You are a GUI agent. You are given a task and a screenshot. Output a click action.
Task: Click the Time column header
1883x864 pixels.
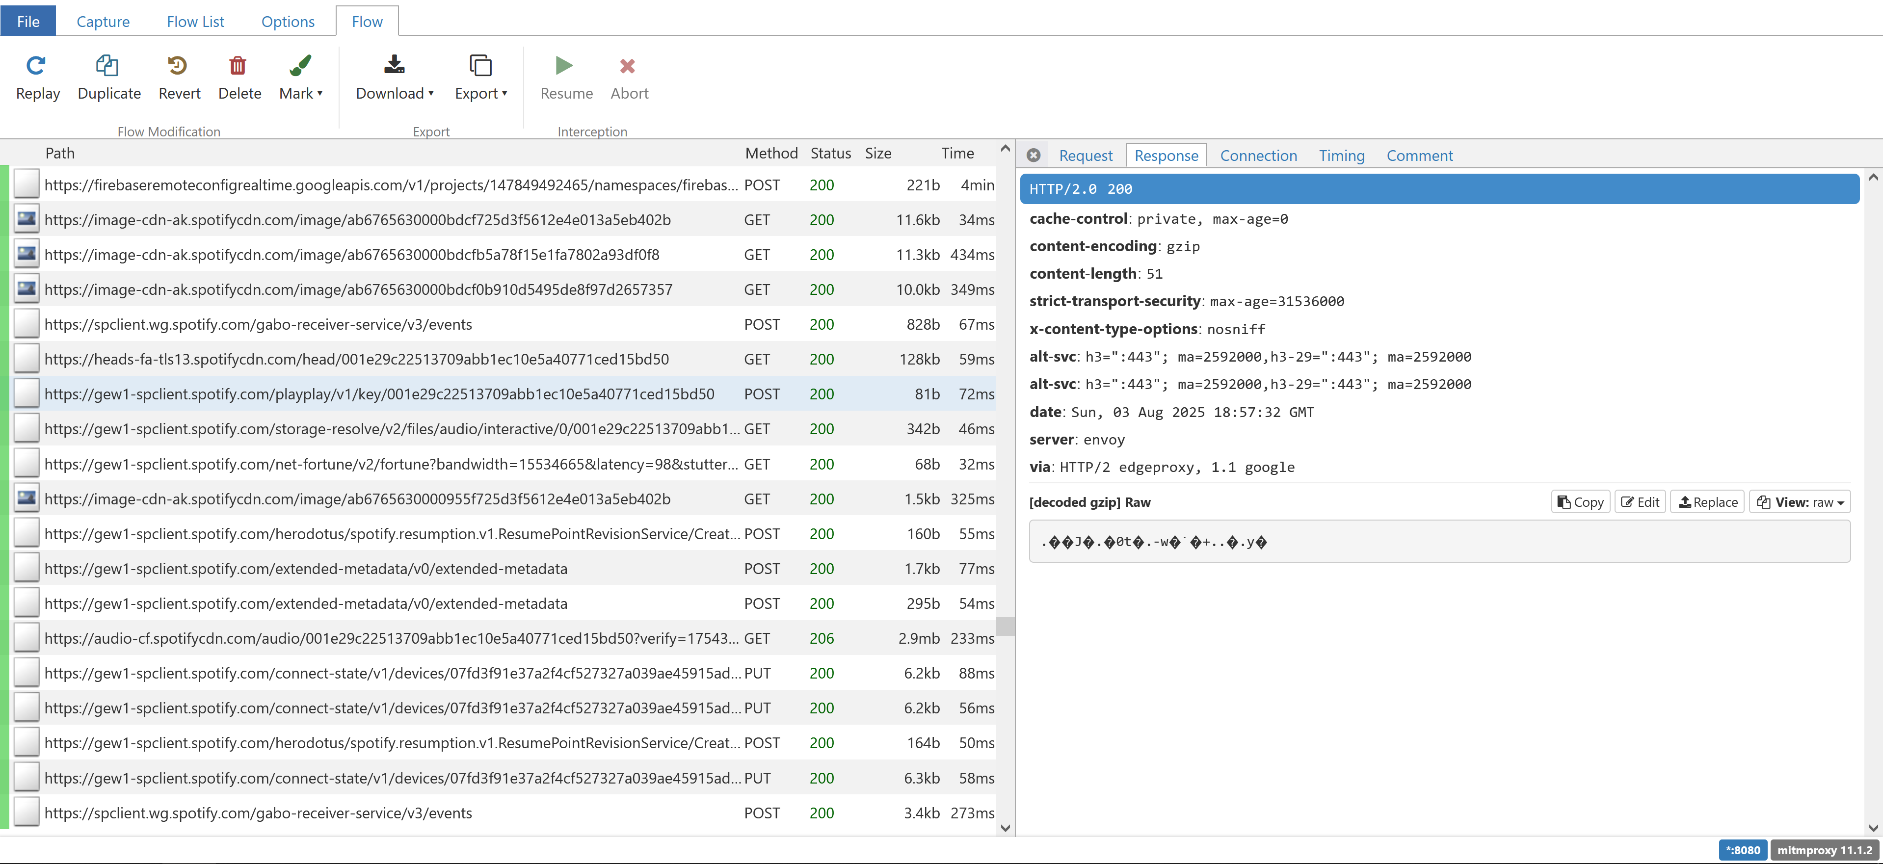pos(957,154)
